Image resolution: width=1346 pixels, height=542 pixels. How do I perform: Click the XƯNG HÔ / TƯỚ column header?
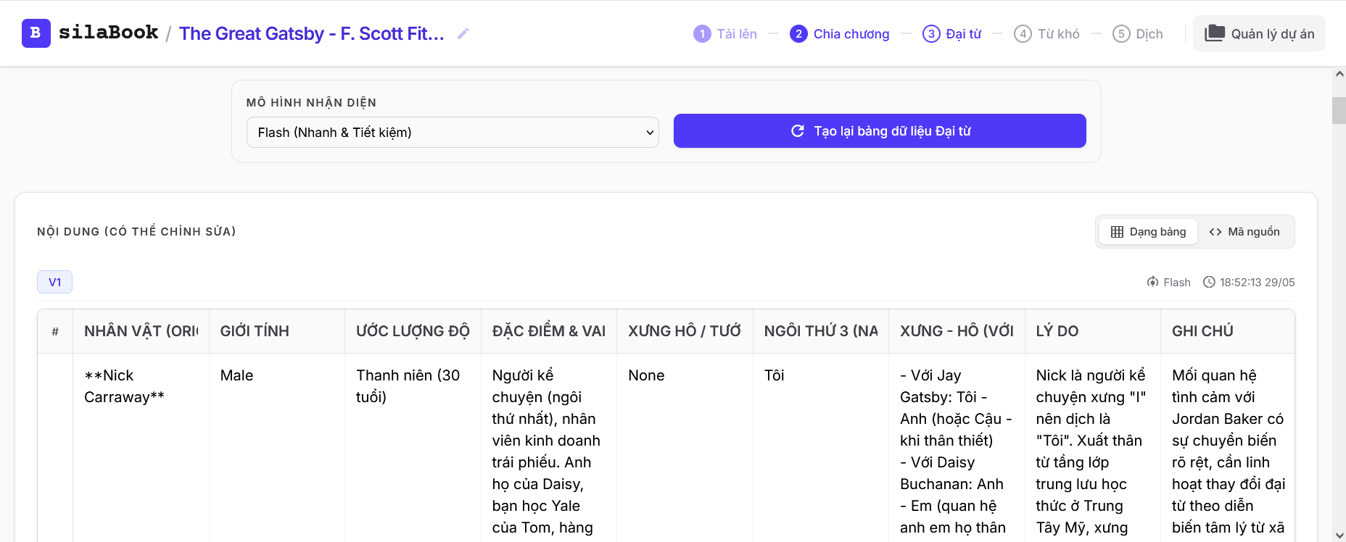tap(685, 331)
